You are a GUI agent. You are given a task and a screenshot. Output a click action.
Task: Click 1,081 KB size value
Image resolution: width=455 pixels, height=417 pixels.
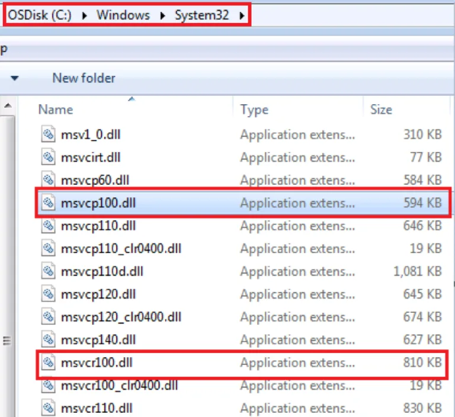point(418,272)
